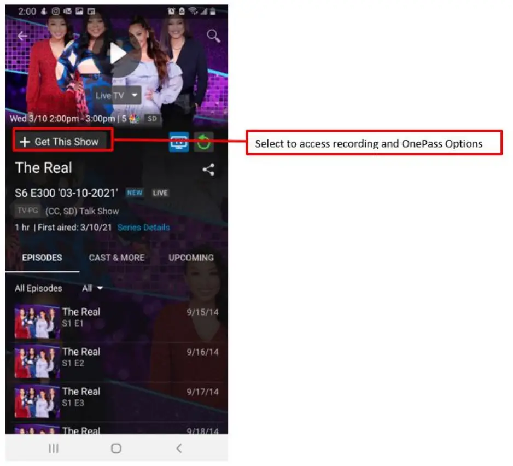Tap the LIVE badge
The image size is (513, 466).
coord(160,193)
